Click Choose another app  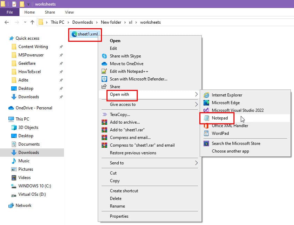pos(245,151)
